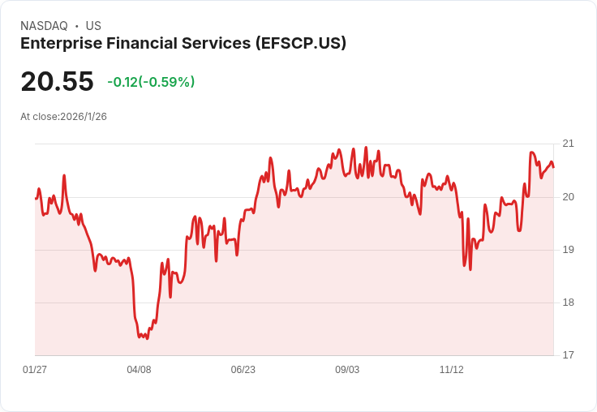The width and height of the screenshot is (597, 412).
Task: Open the Enterprise Financial Services (EFSCP.US) title
Action: tap(183, 43)
